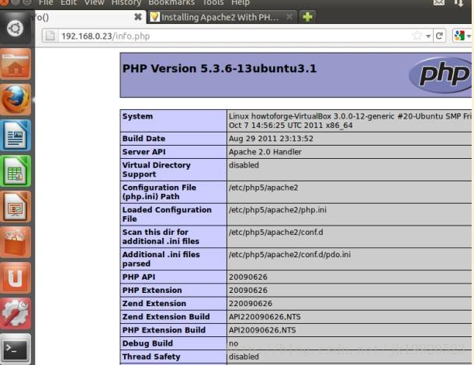Switch to the phpinfo() tab
Screen dimensions: 474x365
pyautogui.click(x=88, y=17)
